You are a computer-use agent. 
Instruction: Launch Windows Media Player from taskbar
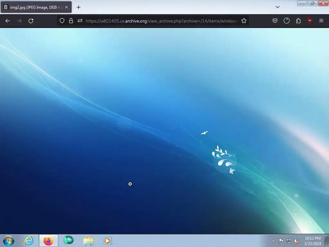pyautogui.click(x=108, y=241)
